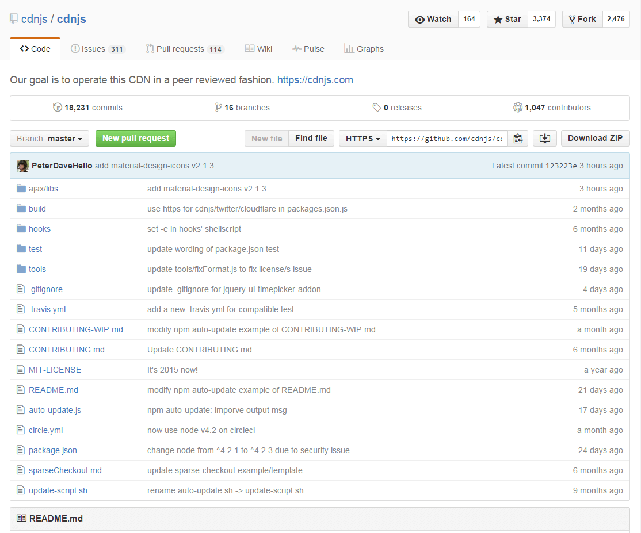Click the package.json file icon
The height and width of the screenshot is (533, 641).
[21, 450]
